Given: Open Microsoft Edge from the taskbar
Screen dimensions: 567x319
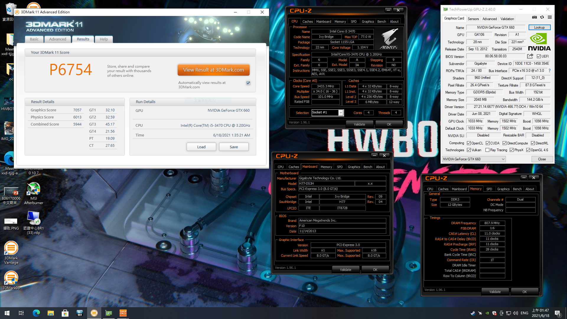Looking at the screenshot, I should click(36, 313).
